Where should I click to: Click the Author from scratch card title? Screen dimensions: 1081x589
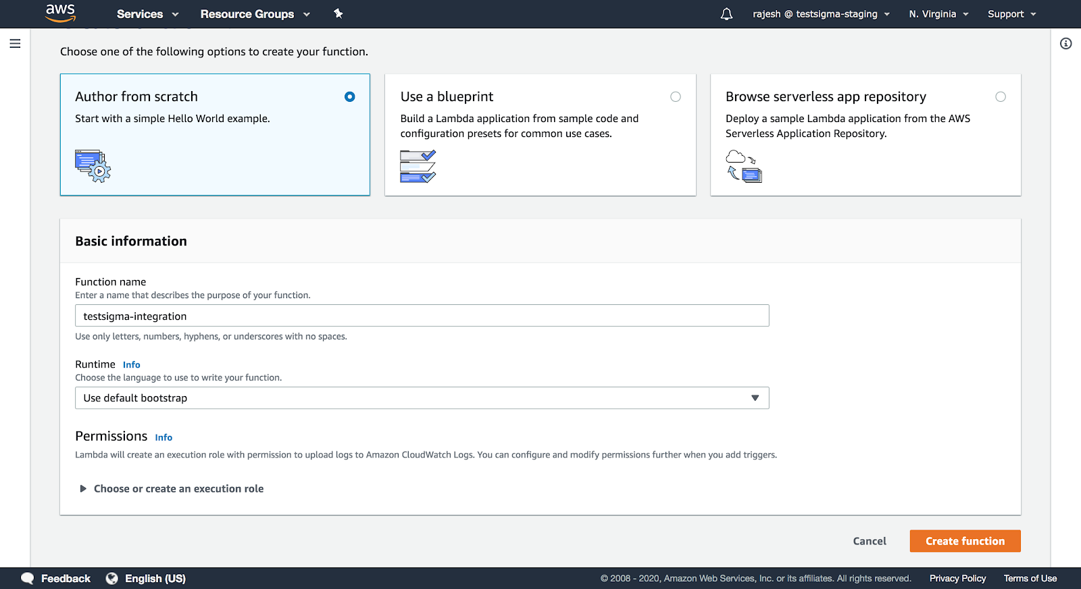coord(136,96)
